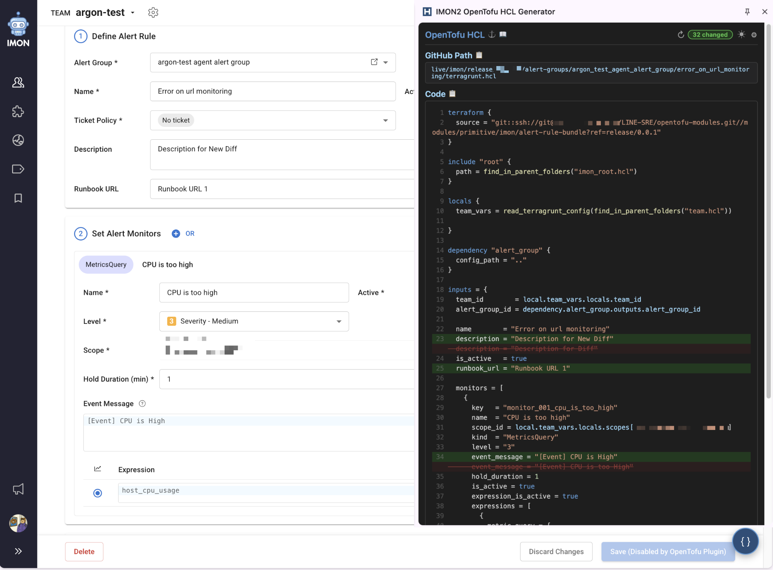Copy the Code via clipboard icon
Viewport: 773px width, 570px height.
[452, 94]
